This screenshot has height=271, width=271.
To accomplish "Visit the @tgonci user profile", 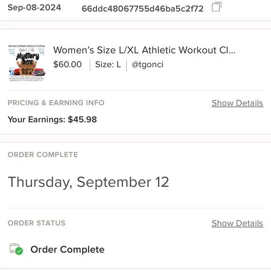I will pos(148,64).
